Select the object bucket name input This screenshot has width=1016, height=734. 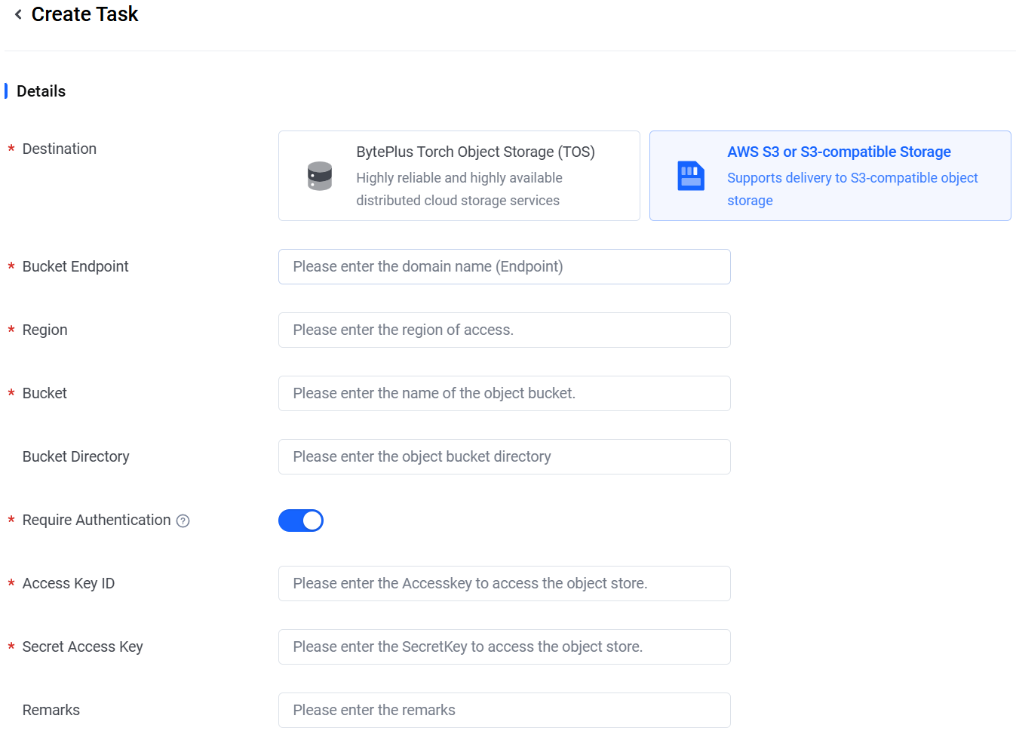click(x=504, y=393)
